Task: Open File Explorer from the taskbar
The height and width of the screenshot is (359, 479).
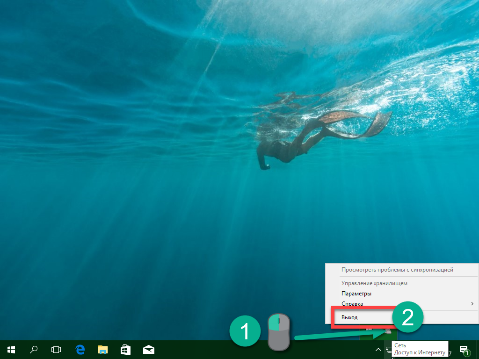Action: (103, 349)
